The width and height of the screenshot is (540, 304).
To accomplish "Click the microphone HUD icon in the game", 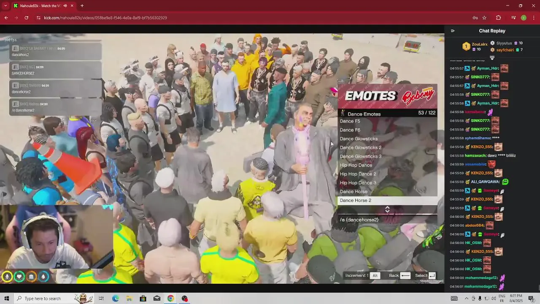I will [x=7, y=277].
